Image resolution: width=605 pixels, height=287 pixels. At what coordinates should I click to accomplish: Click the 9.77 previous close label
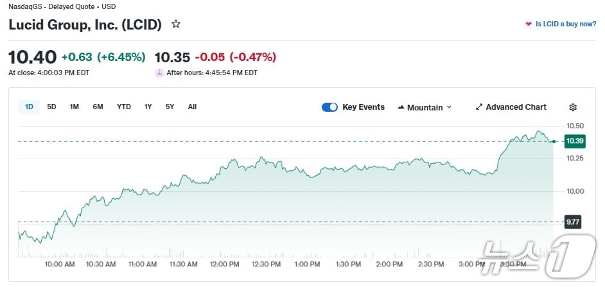point(572,222)
